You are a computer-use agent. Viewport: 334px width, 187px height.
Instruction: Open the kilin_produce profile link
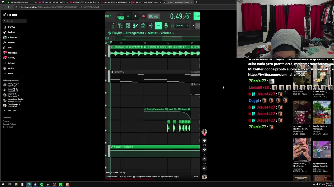(x=112, y=173)
